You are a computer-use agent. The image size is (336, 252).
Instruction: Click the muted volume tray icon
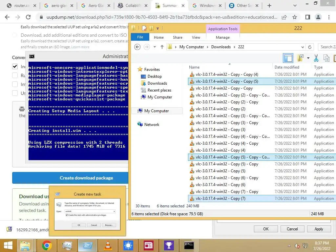297,246
